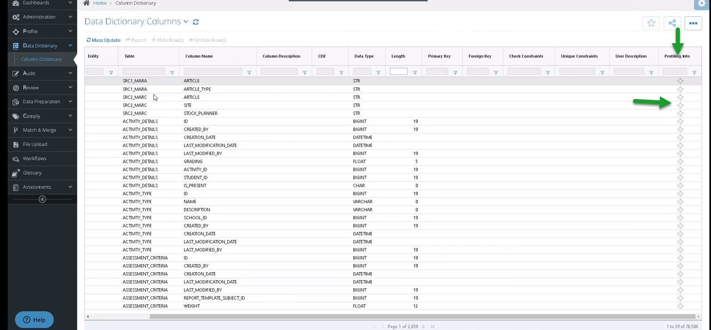Click Unhide Row(s) button
The height and width of the screenshot is (330, 711).
pyautogui.click(x=207, y=40)
